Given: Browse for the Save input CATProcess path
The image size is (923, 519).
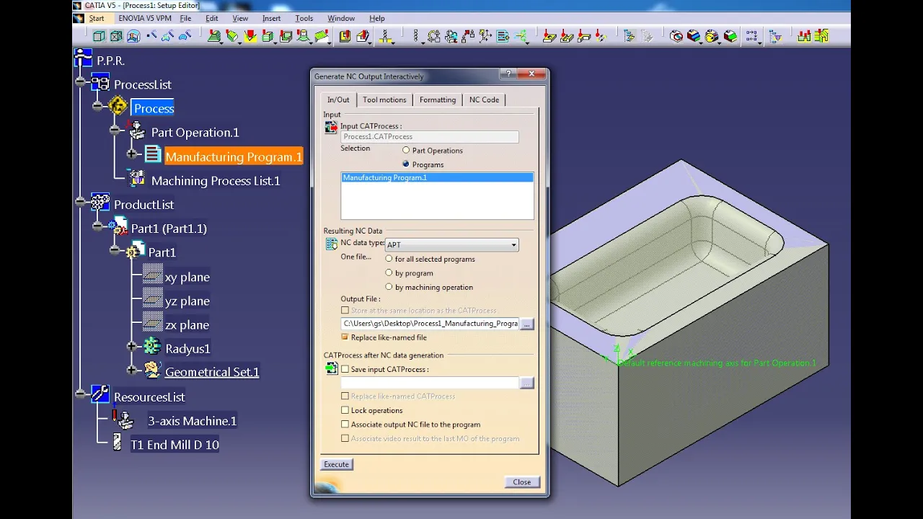Looking at the screenshot, I should (527, 383).
